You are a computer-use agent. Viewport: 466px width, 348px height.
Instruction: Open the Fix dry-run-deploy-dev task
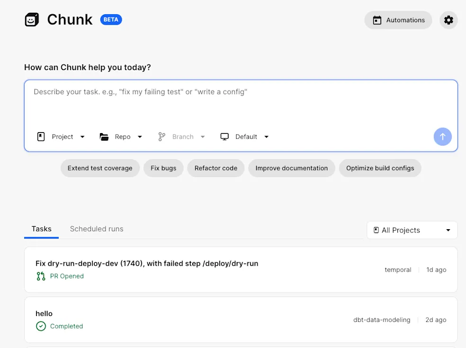(241, 269)
